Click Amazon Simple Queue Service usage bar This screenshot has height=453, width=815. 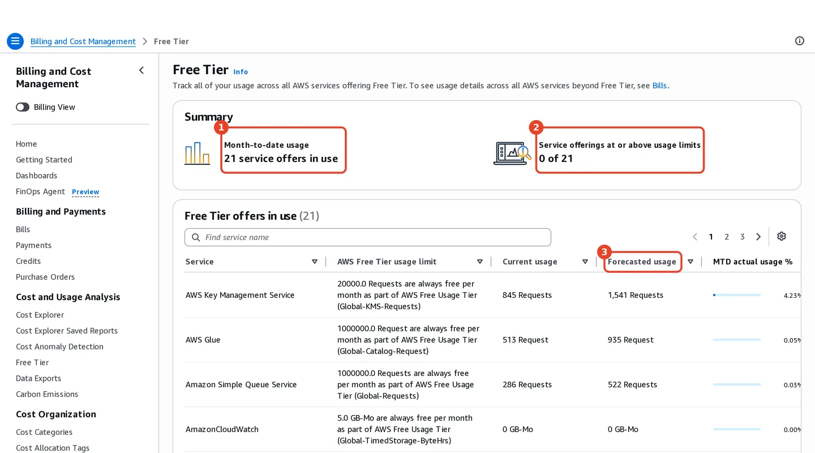tap(737, 384)
